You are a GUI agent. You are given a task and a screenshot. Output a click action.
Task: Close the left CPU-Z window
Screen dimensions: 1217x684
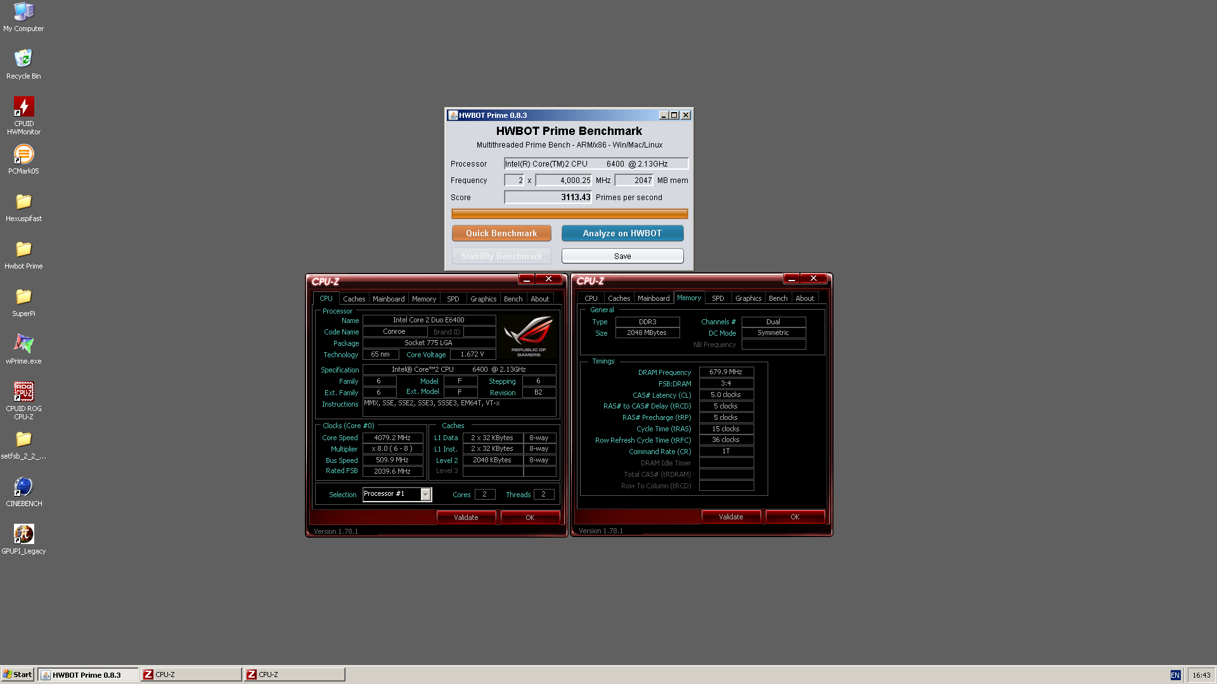(549, 279)
